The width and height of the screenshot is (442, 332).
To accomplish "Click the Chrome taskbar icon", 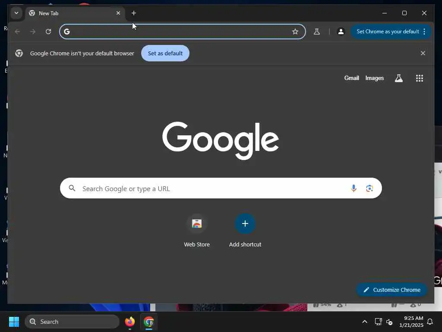I will [149, 322].
